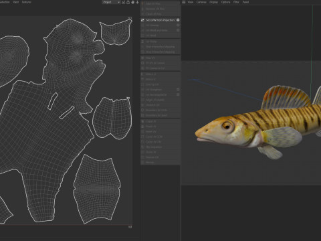321x241 pixels.
Task: Open UV Rectangularize options gear
Action: [x=178, y=94]
